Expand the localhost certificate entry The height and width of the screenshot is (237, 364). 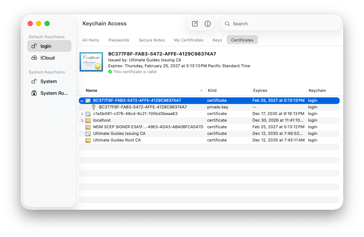[x=82, y=120]
